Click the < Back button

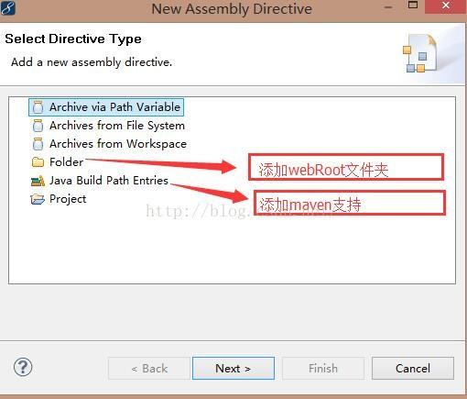(149, 369)
